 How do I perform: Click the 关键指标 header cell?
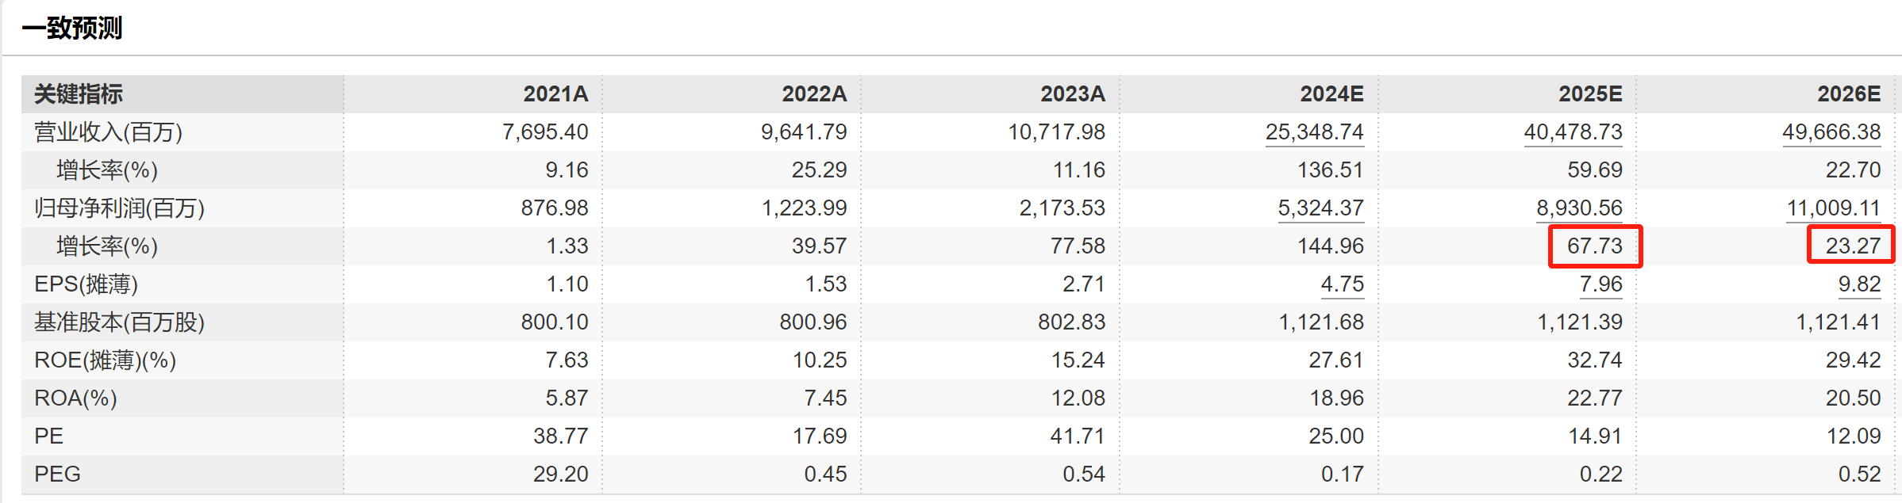[79, 94]
